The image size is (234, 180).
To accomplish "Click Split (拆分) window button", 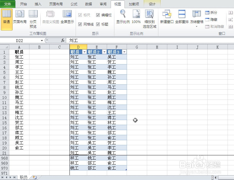I will (211, 13).
